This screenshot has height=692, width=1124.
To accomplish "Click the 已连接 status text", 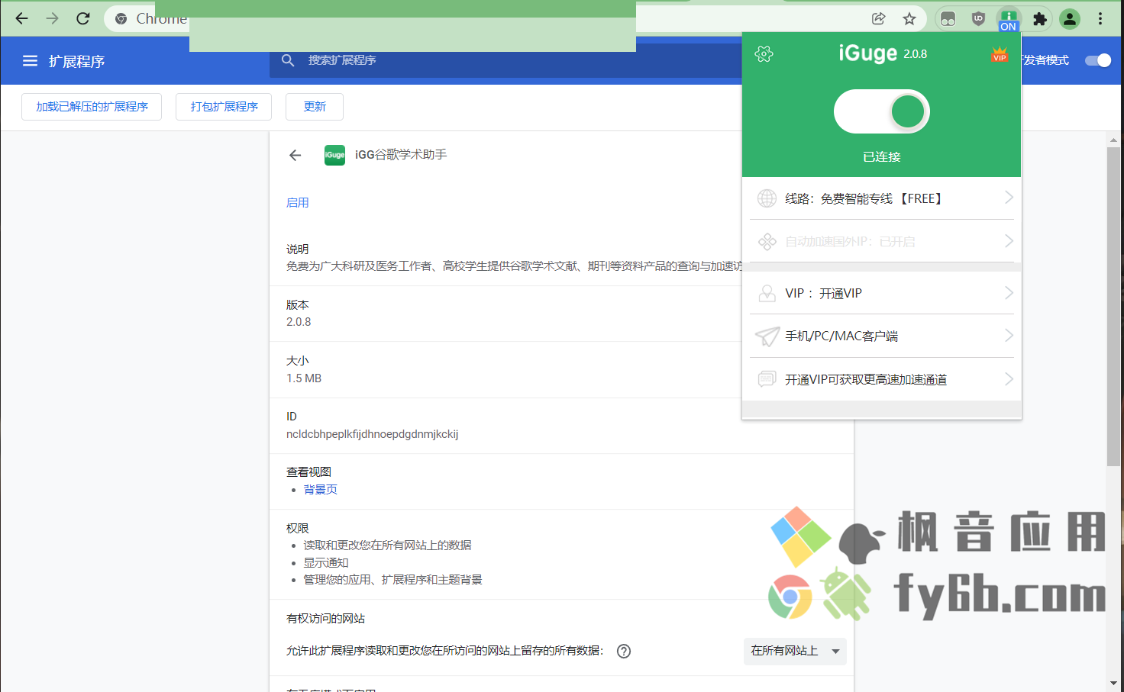I will [881, 156].
